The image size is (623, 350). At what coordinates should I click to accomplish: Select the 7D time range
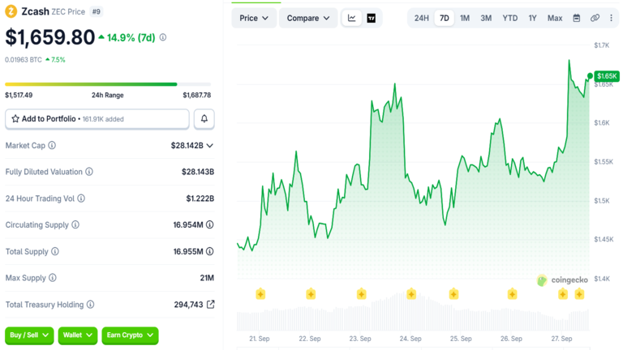click(x=445, y=19)
